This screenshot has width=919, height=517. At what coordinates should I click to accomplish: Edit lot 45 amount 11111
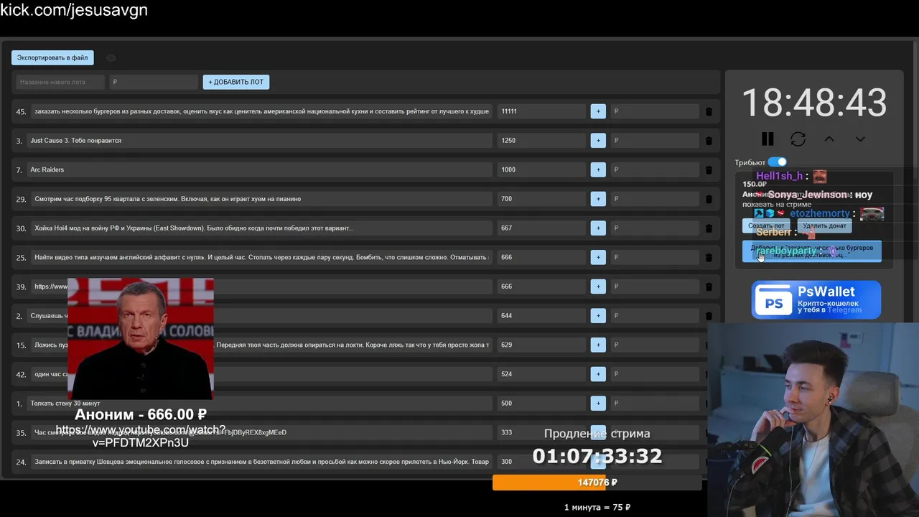click(x=541, y=111)
